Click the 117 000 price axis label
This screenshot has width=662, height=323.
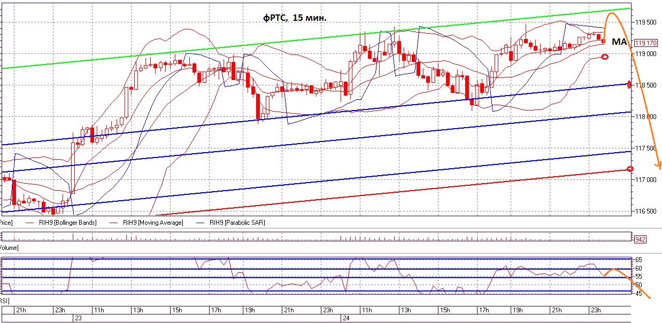click(x=645, y=180)
